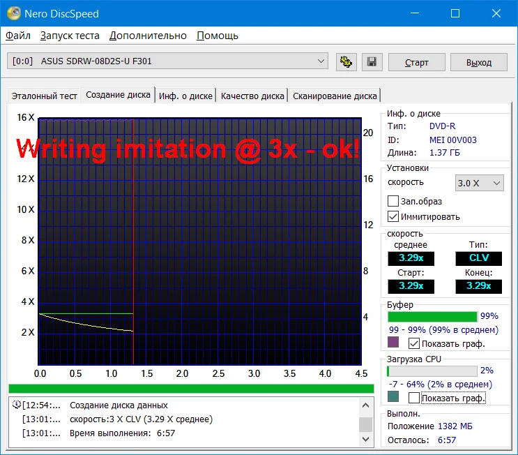Open the 3.0 X write speed dropdown
518x455 pixels.
pos(480,184)
